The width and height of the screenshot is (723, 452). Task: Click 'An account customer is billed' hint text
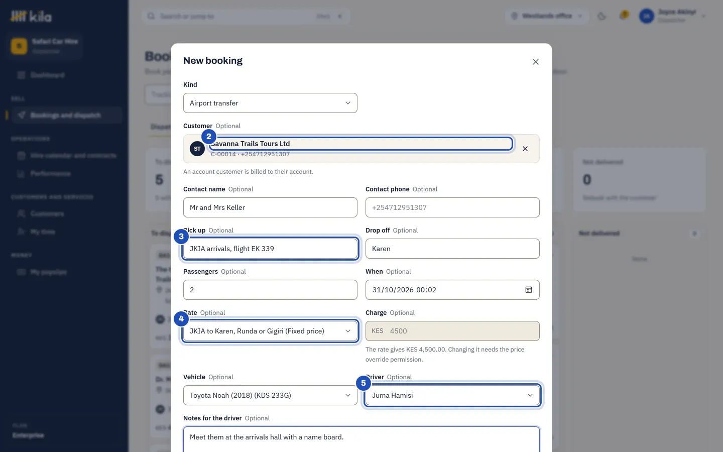[248, 172]
